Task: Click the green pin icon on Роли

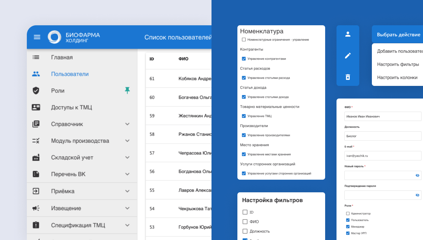Action: (x=127, y=91)
